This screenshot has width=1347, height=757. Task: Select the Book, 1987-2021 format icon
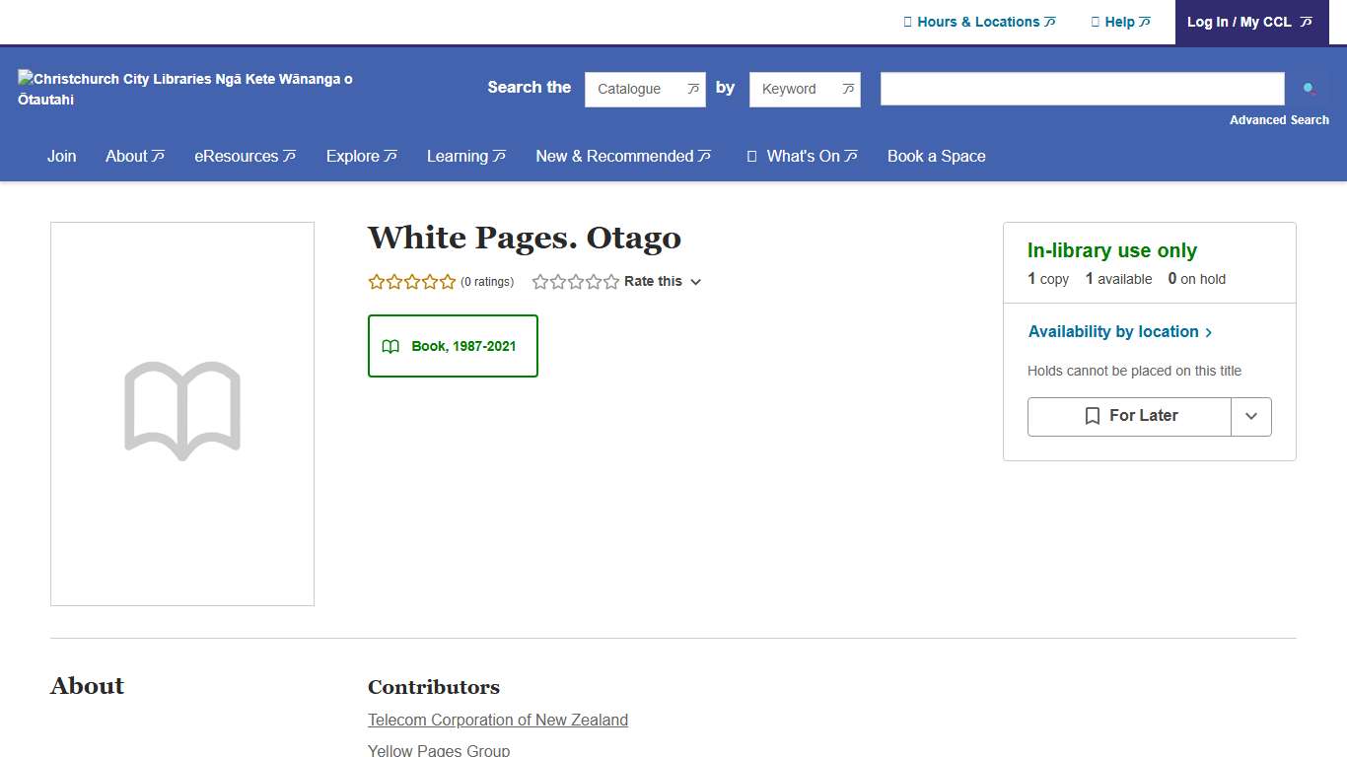(x=390, y=346)
